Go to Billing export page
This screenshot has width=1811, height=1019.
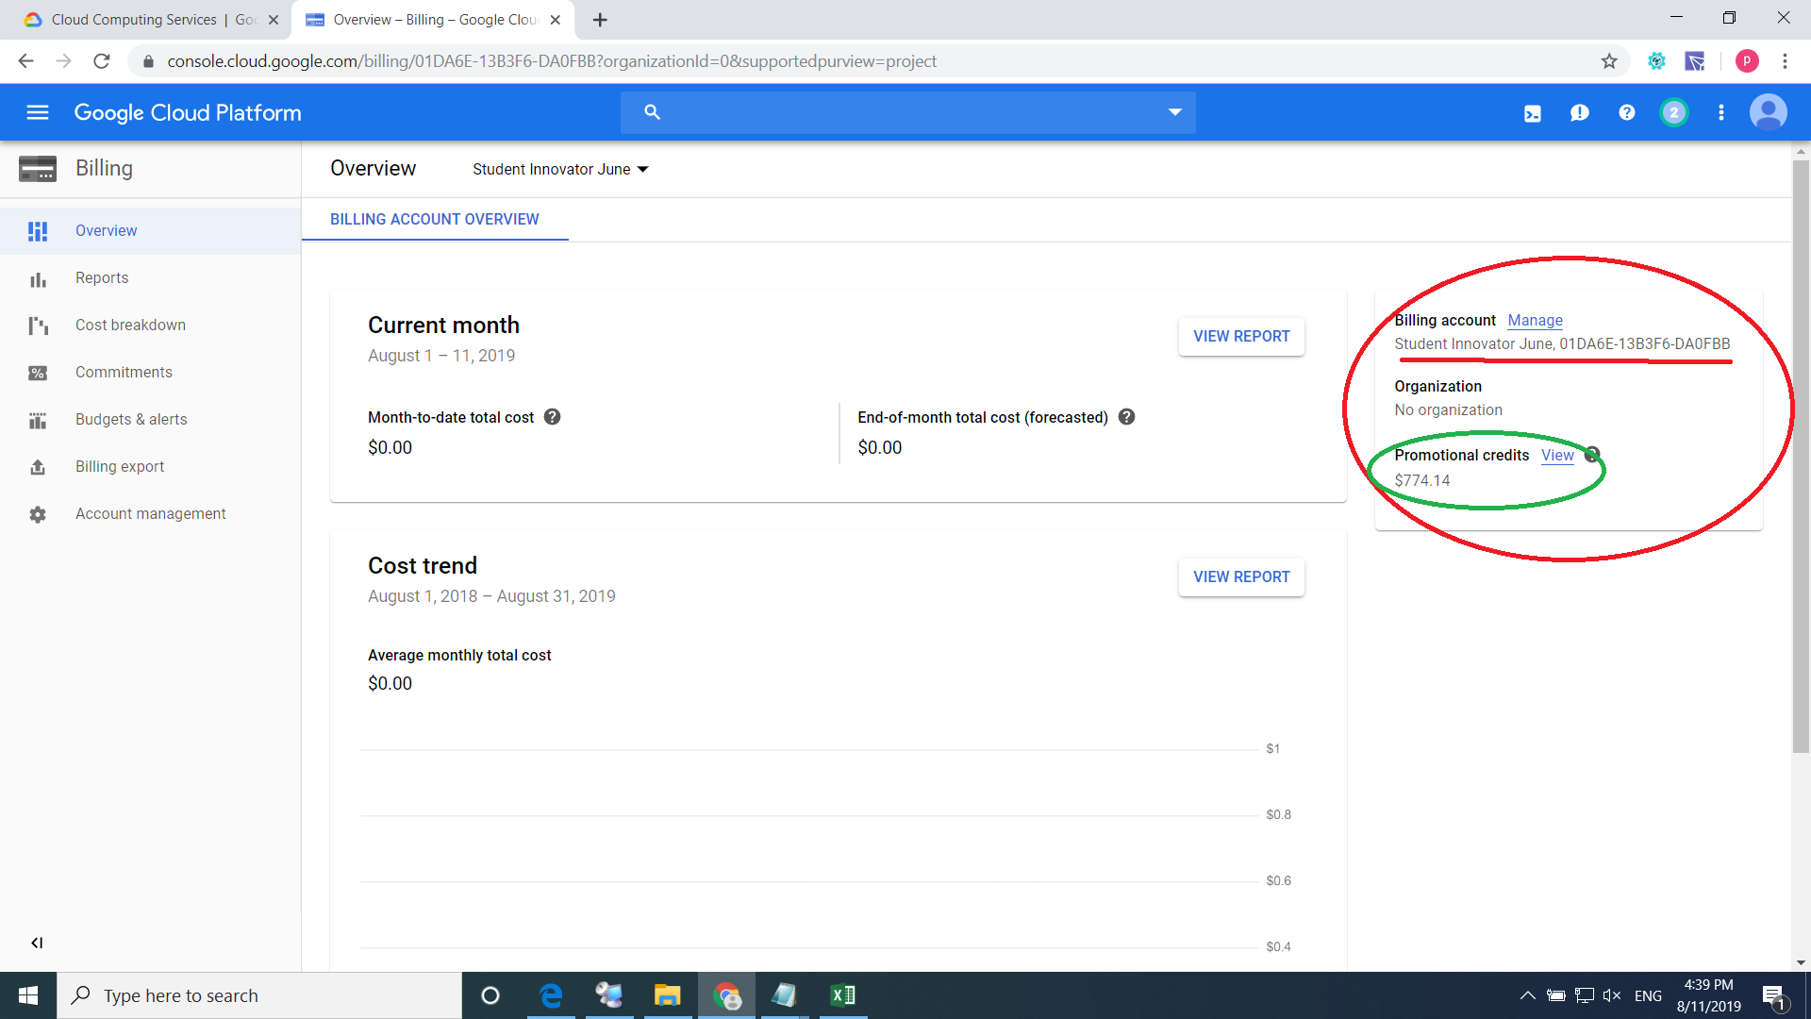[x=120, y=466]
